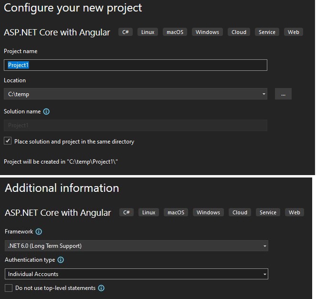This screenshot has height=299, width=316.
Task: Click the Cloud tag under Additional information
Action: tap(240, 212)
